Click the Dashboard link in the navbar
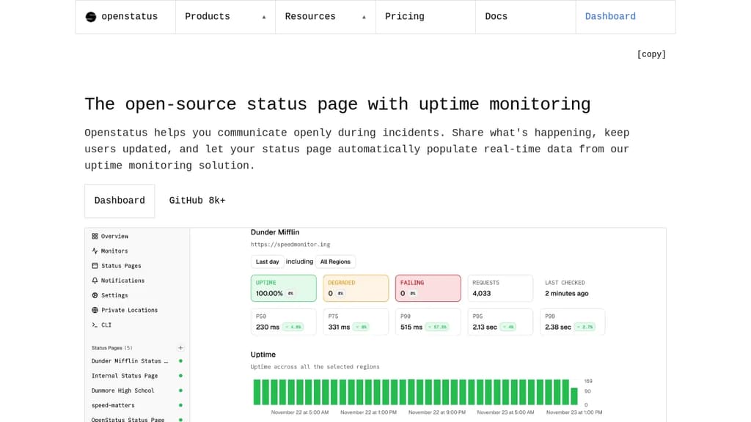 pyautogui.click(x=610, y=16)
